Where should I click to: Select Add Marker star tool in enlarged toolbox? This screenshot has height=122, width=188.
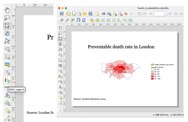[x=7, y=111]
